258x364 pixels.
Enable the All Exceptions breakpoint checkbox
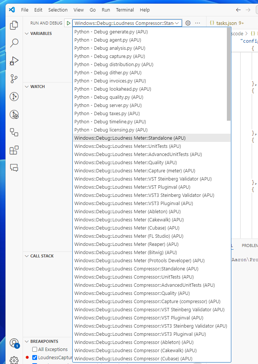point(35,350)
